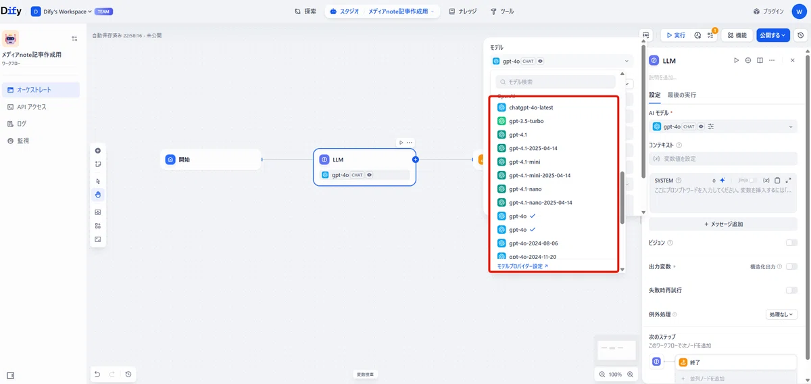Open the 例外処理 処理なし dropdown
This screenshot has height=384, width=811.
(x=781, y=314)
